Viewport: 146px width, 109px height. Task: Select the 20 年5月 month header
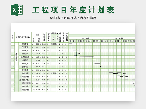click(x=119, y=38)
